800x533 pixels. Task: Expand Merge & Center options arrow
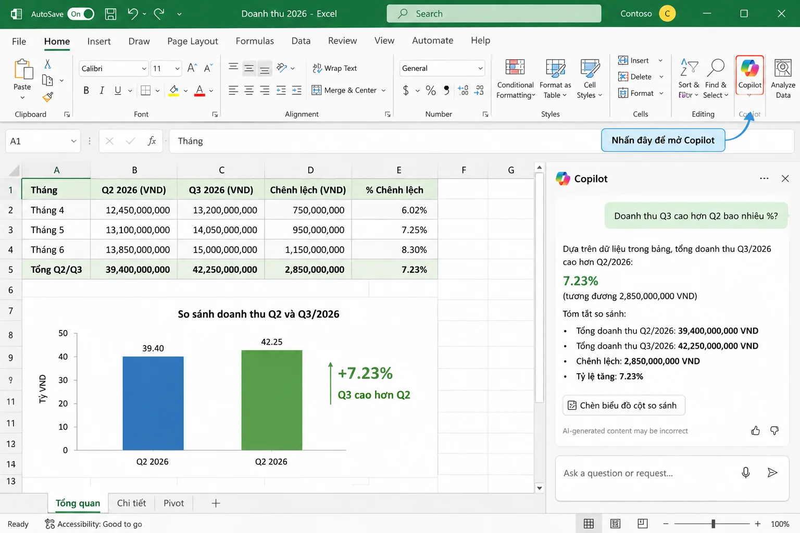(383, 91)
